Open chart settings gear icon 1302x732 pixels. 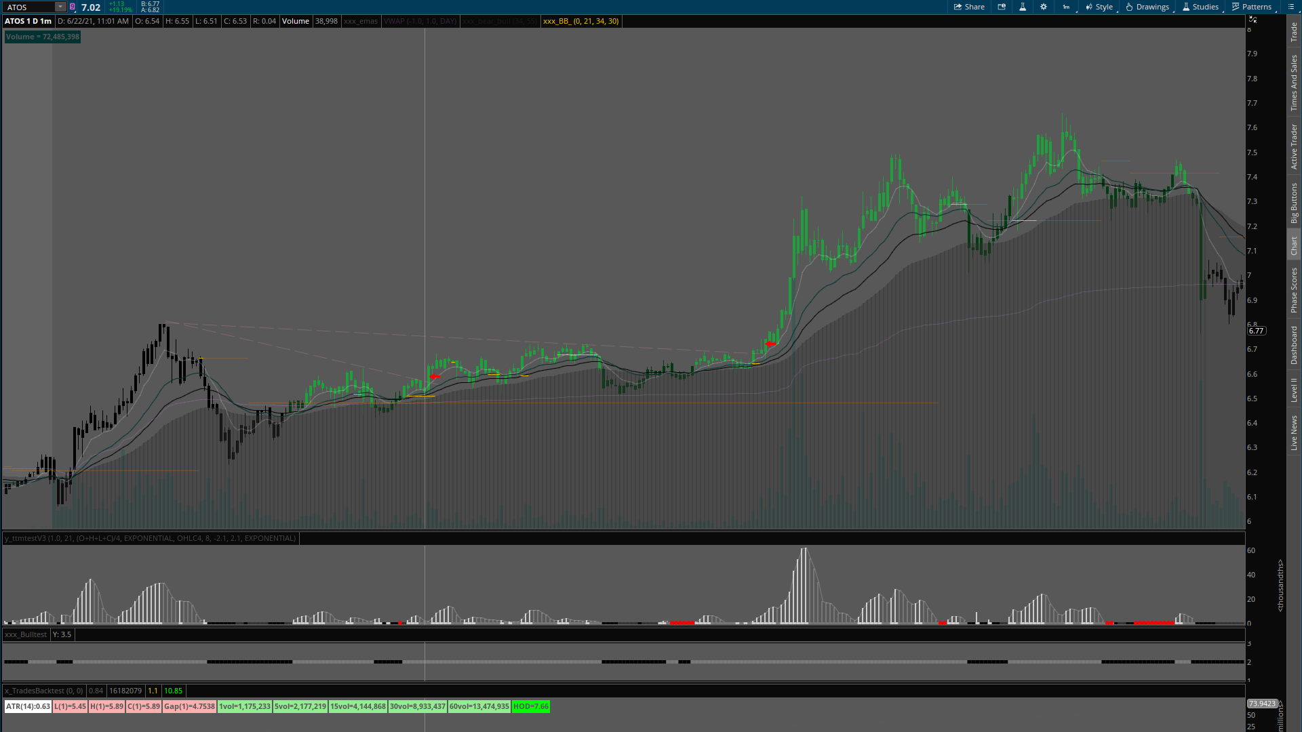pos(1044,7)
